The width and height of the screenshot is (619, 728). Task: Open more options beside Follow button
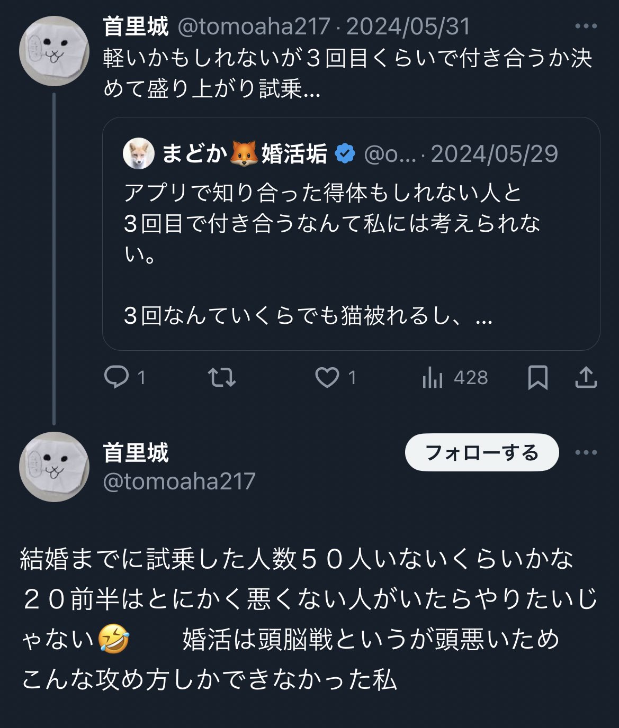(586, 452)
